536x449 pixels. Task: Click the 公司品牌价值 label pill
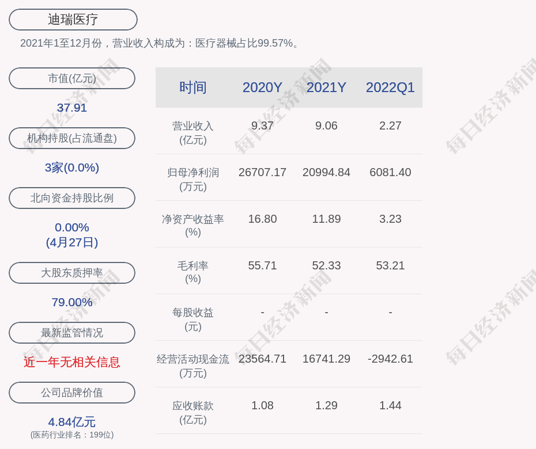pos(72,393)
